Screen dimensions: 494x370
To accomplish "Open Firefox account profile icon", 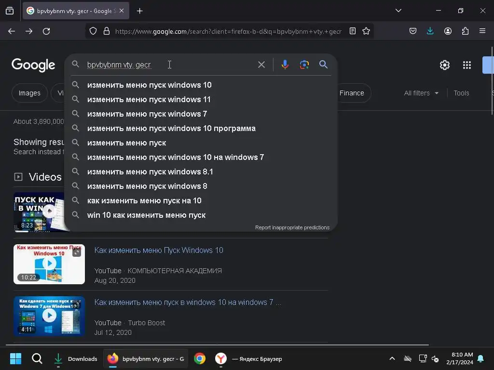I will click(x=448, y=31).
